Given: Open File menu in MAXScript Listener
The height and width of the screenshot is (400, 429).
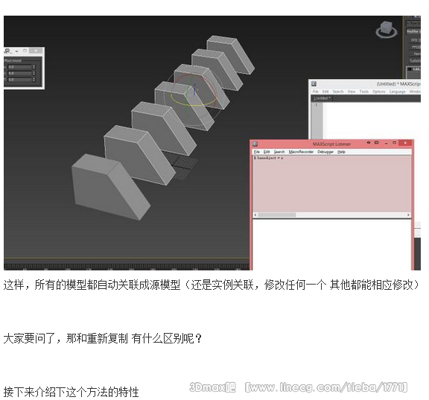Looking at the screenshot, I should [x=257, y=151].
